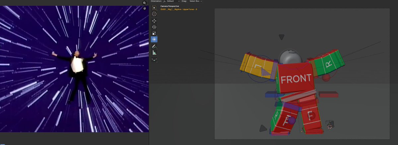The height and width of the screenshot is (145, 398).
Task: Select the Scale tool
Action: (154, 33)
